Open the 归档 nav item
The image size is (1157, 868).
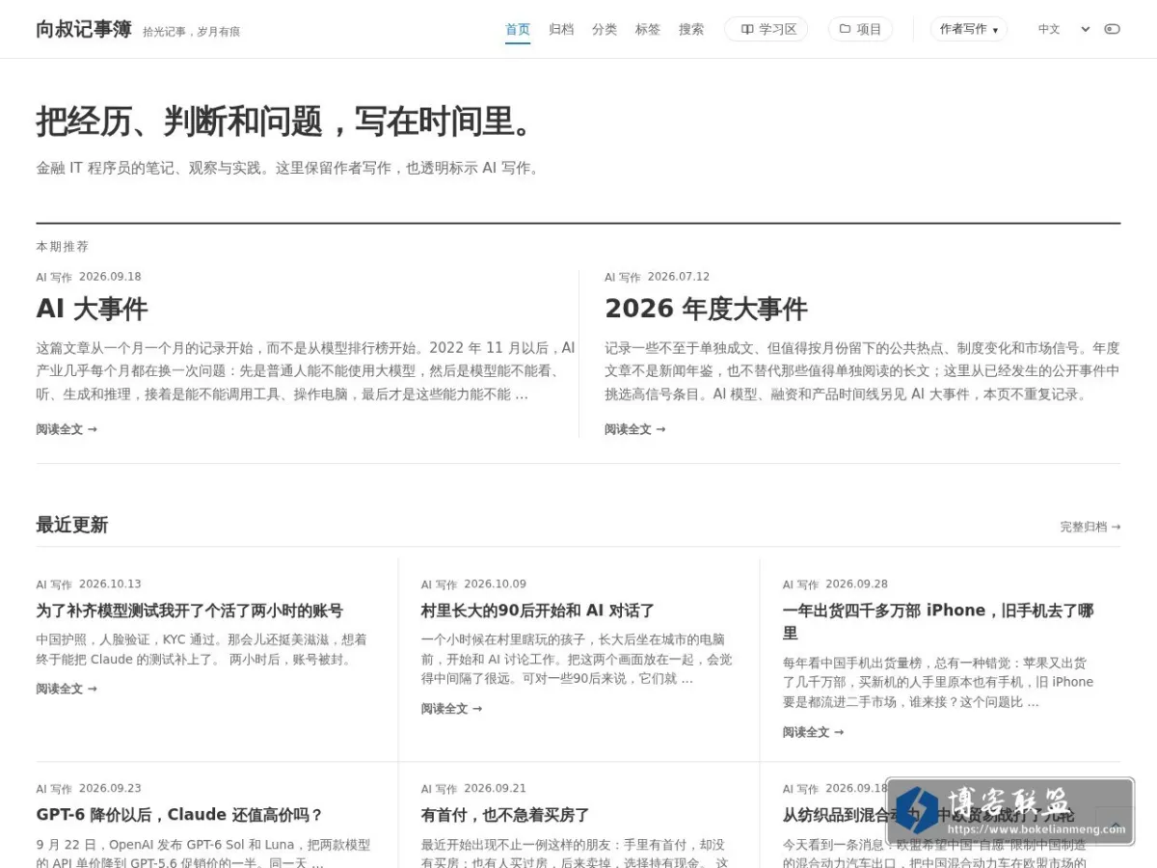pyautogui.click(x=561, y=29)
